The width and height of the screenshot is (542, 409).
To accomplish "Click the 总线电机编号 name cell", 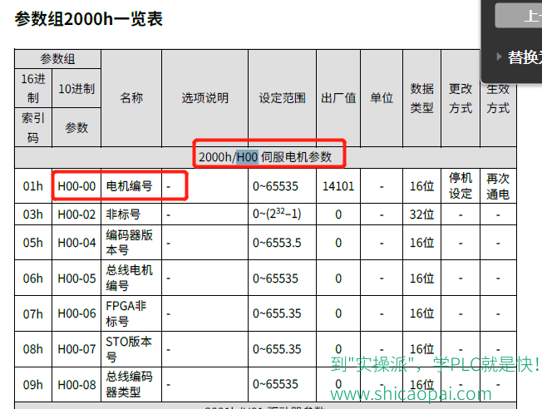I will click(131, 278).
